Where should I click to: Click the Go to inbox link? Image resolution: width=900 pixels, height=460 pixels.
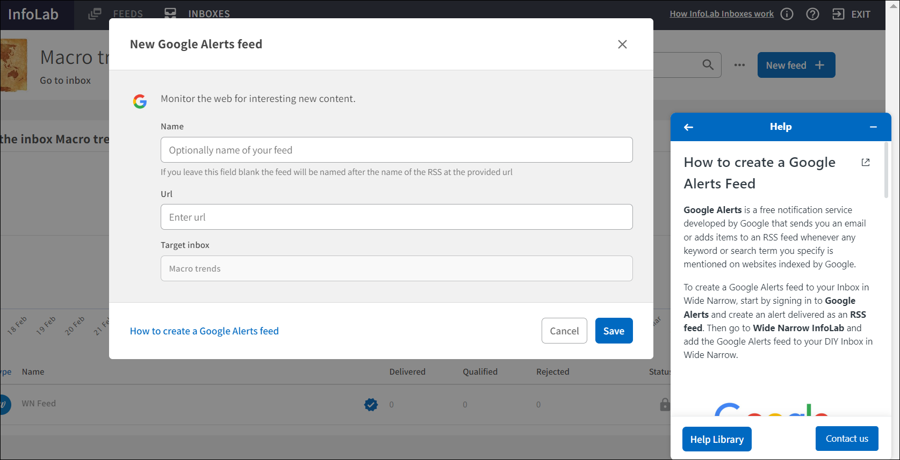(x=65, y=81)
